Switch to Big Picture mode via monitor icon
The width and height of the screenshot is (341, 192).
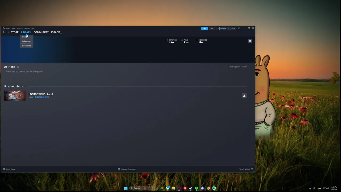(239, 28)
